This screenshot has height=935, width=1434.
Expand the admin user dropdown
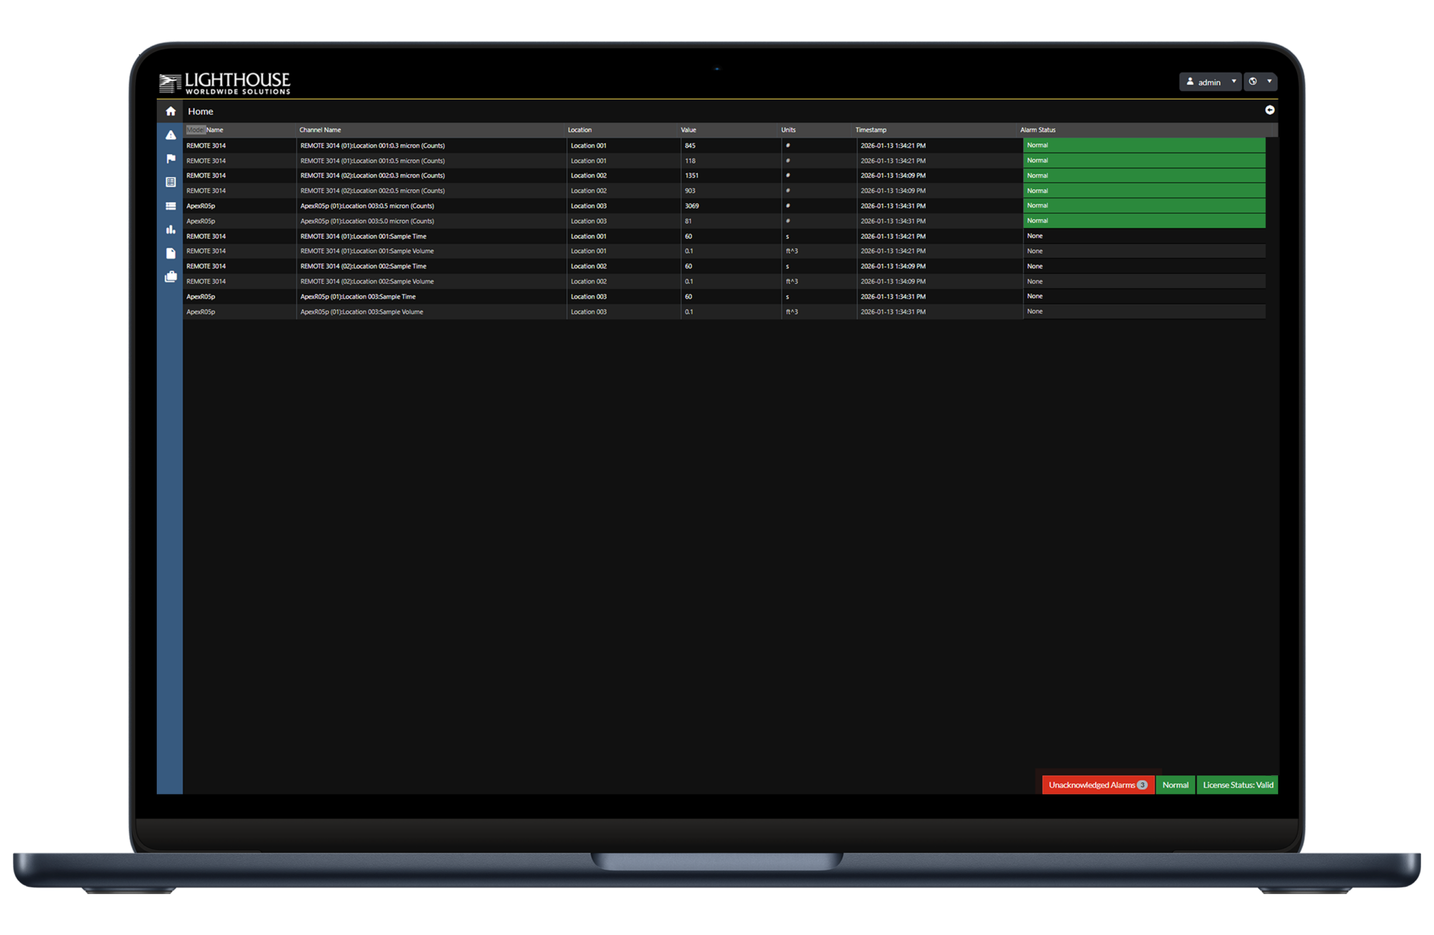[x=1210, y=82]
